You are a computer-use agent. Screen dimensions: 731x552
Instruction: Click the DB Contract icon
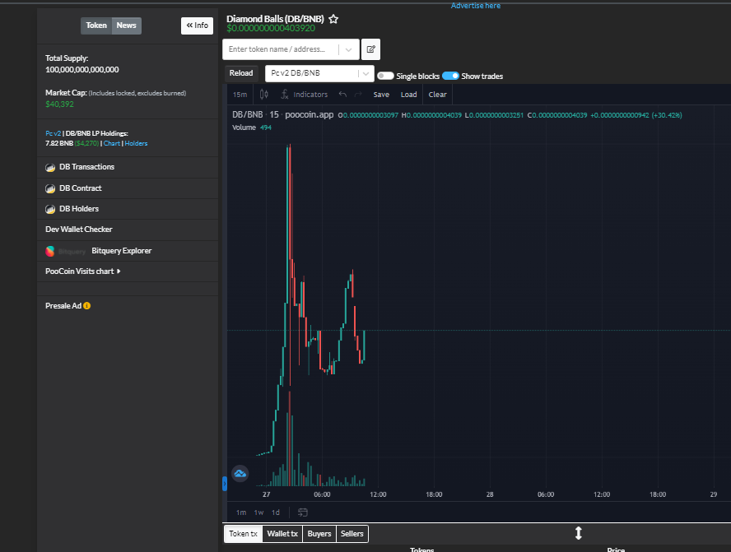(50, 188)
